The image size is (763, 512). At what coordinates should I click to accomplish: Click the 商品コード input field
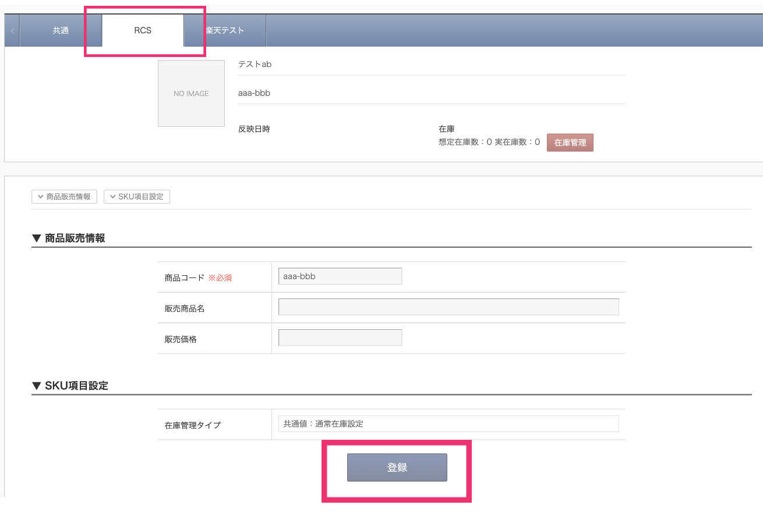point(340,276)
